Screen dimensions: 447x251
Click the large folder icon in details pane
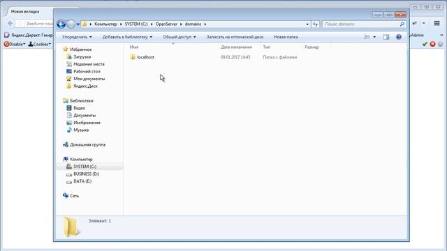point(71,227)
